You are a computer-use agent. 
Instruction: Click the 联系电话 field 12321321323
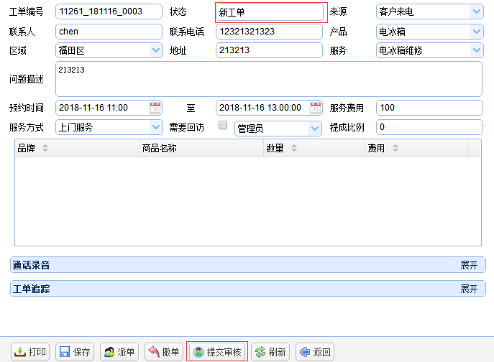pyautogui.click(x=270, y=32)
